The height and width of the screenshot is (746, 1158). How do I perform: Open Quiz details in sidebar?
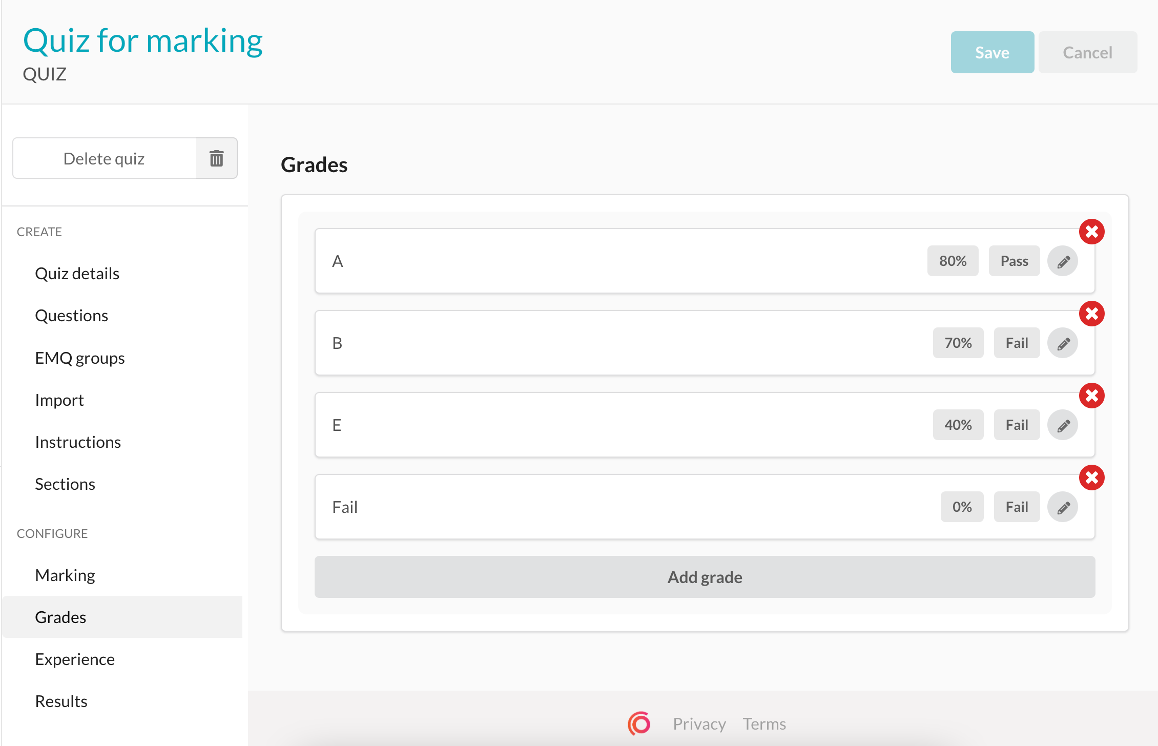(77, 274)
